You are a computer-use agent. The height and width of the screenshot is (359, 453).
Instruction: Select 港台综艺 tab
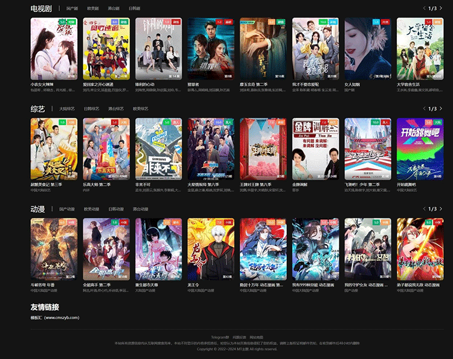[x=116, y=109]
